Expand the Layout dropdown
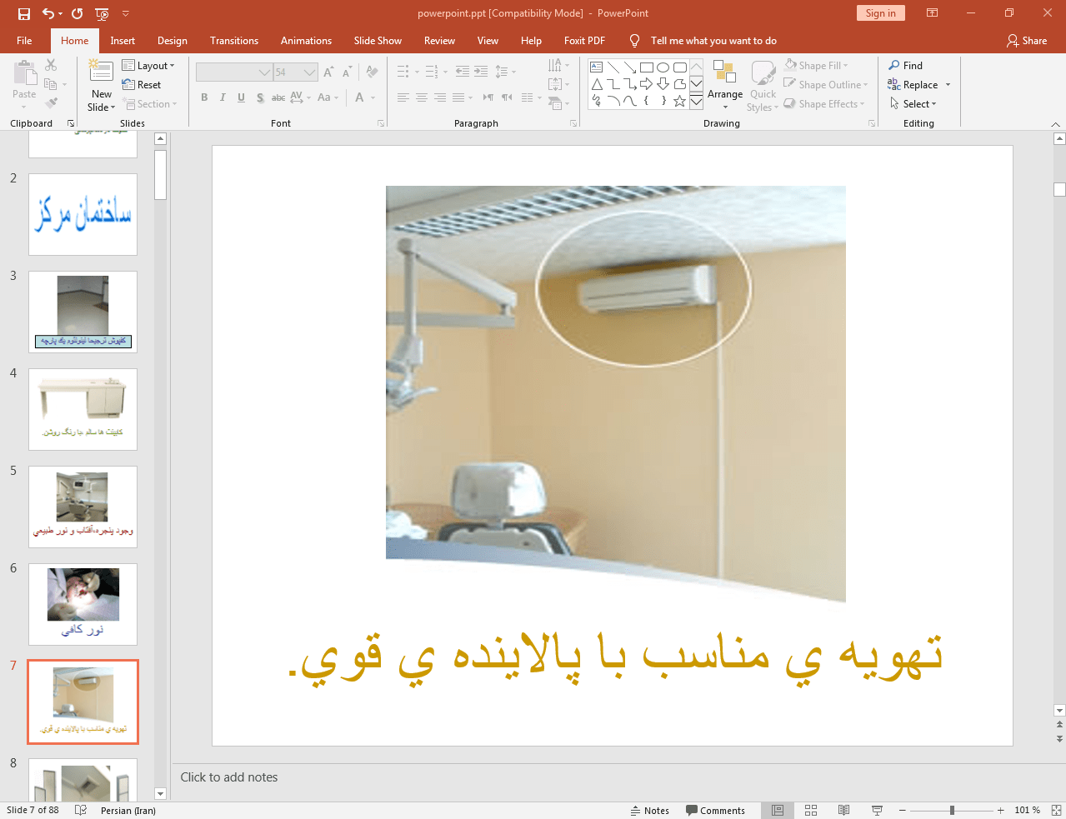Image resolution: width=1066 pixels, height=819 pixels. tap(148, 66)
